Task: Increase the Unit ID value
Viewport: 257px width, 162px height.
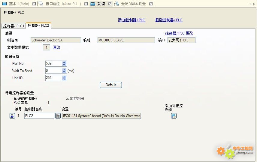Action: tap(64, 77)
